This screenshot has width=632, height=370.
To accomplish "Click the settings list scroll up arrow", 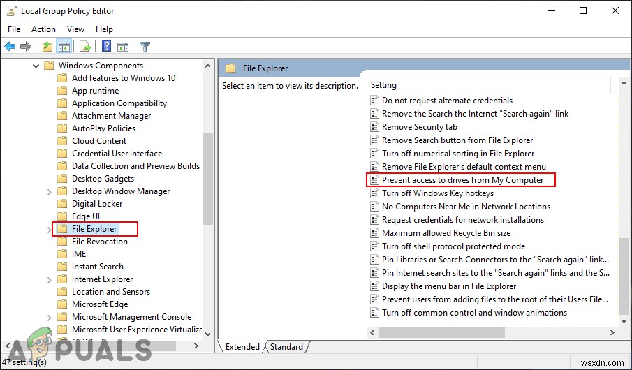I will point(624,84).
